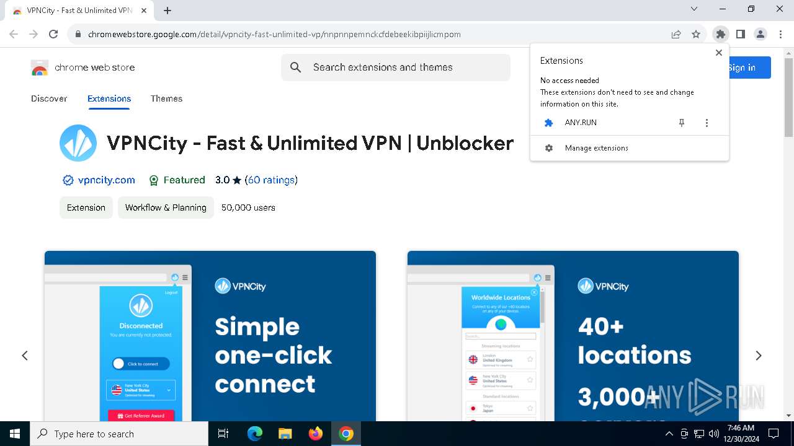Switch to the Extensions tab

109,98
